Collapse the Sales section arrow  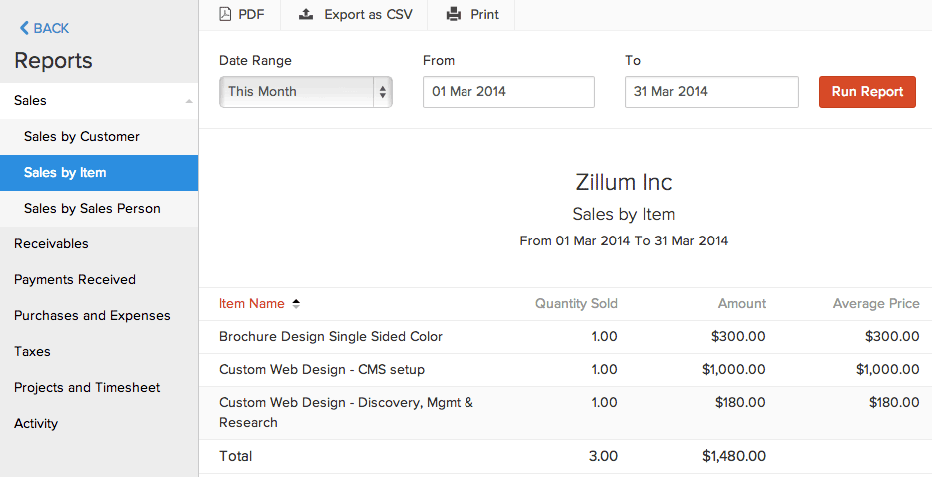pos(188,101)
